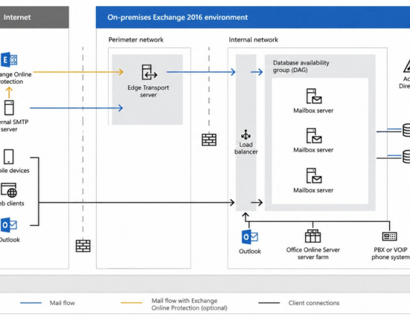This screenshot has width=410, height=320.
Task: Click the bottom Mailbox server icon
Action: point(314,176)
